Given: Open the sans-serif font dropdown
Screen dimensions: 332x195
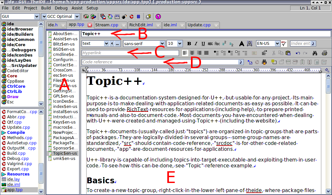Looking at the screenshot, I should coord(163,44).
